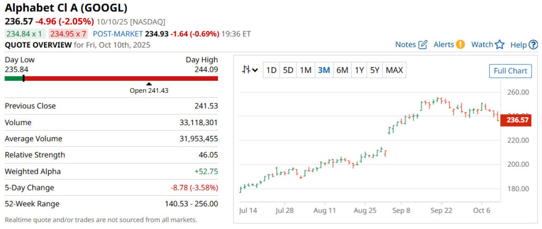
Task: Select the MAX chart range
Action: click(x=394, y=70)
